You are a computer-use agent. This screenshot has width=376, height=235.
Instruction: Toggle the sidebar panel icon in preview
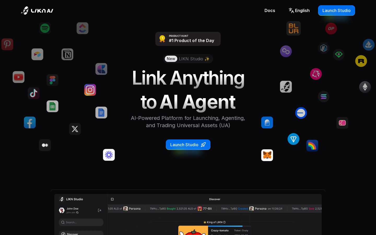click(x=112, y=199)
